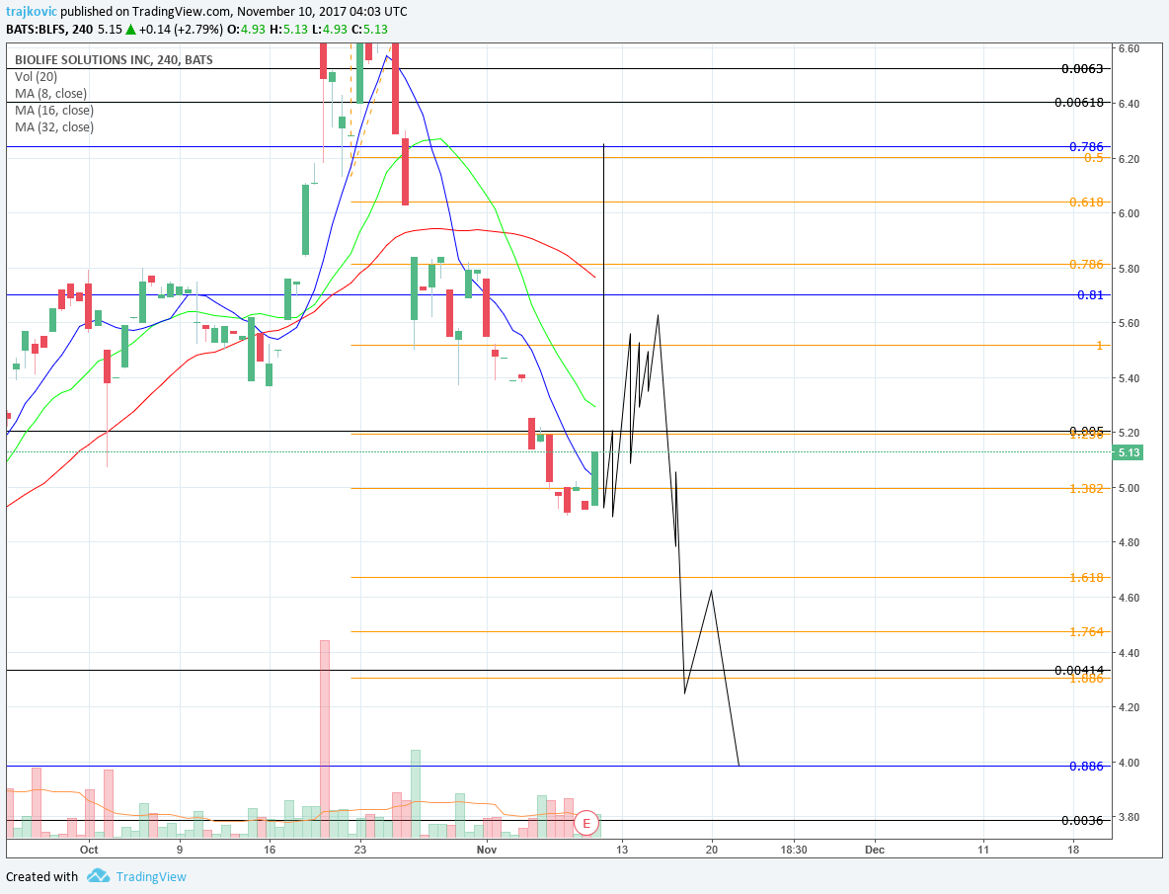This screenshot has height=894, width=1169.
Task: Click the 0.00414 level label
Action: pyautogui.click(x=1079, y=671)
